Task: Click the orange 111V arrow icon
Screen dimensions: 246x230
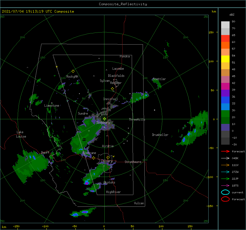Action: coord(225,165)
